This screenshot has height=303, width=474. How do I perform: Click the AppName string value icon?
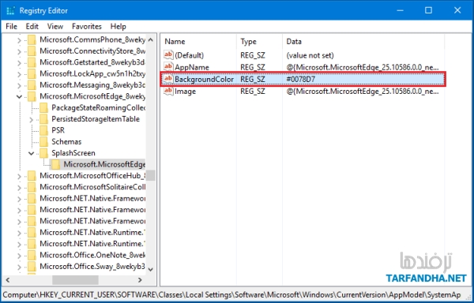point(168,67)
